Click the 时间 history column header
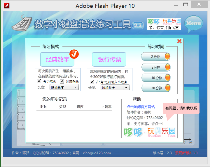Viewport: 210px width, 167px height. 44,106
